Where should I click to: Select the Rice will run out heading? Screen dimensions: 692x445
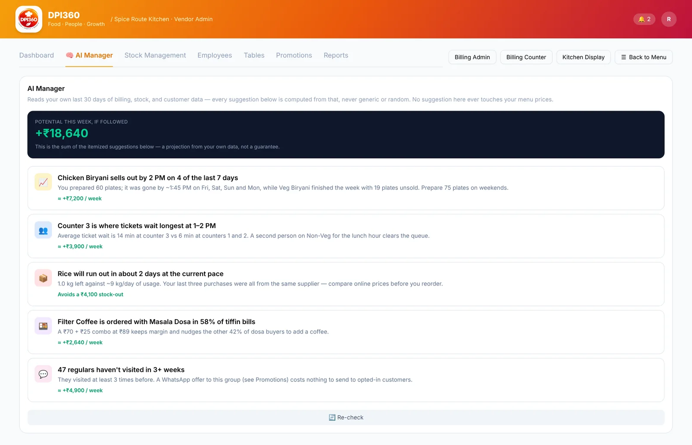[x=141, y=273]
